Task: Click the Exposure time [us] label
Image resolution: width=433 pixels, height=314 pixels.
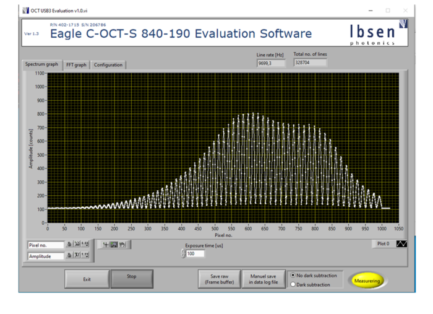Action: coord(204,245)
